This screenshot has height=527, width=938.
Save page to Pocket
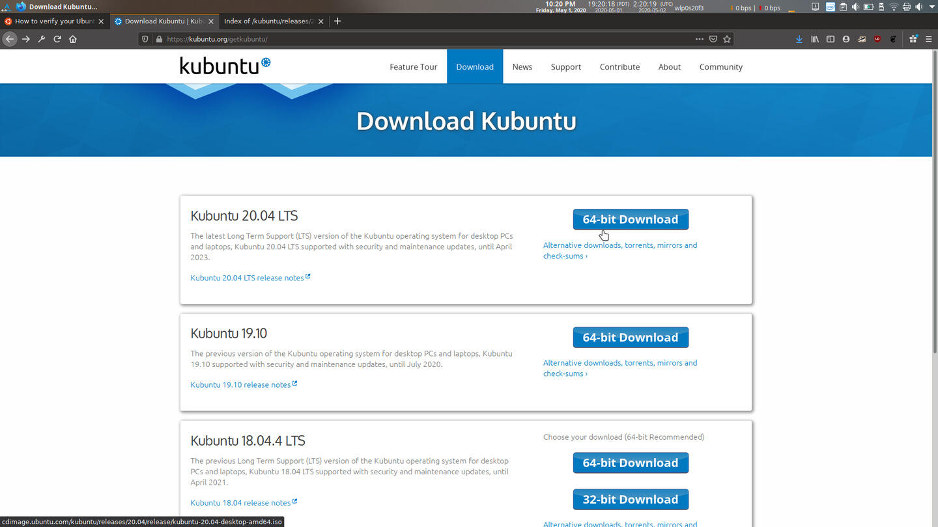[x=713, y=39]
